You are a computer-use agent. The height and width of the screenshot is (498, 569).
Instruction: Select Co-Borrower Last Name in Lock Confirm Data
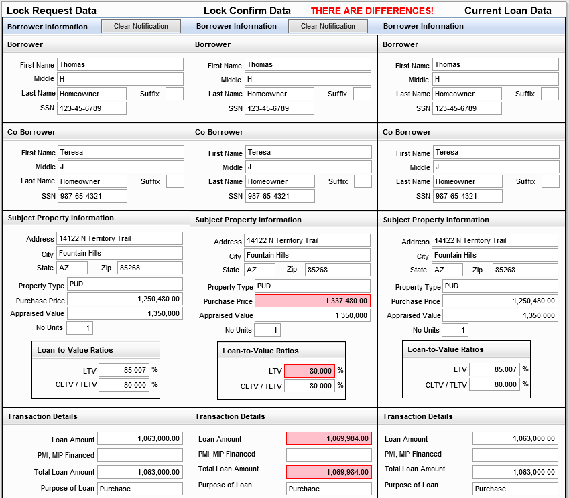point(280,181)
